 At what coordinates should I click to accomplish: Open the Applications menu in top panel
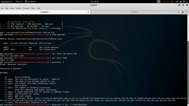pyautogui.click(x=7, y=1)
